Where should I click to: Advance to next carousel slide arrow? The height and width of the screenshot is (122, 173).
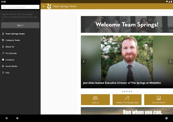click(170, 61)
